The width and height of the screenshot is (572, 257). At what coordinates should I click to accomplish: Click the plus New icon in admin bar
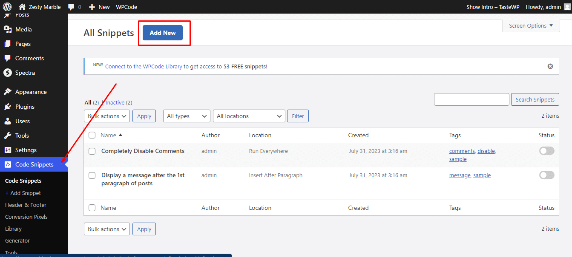pos(92,7)
